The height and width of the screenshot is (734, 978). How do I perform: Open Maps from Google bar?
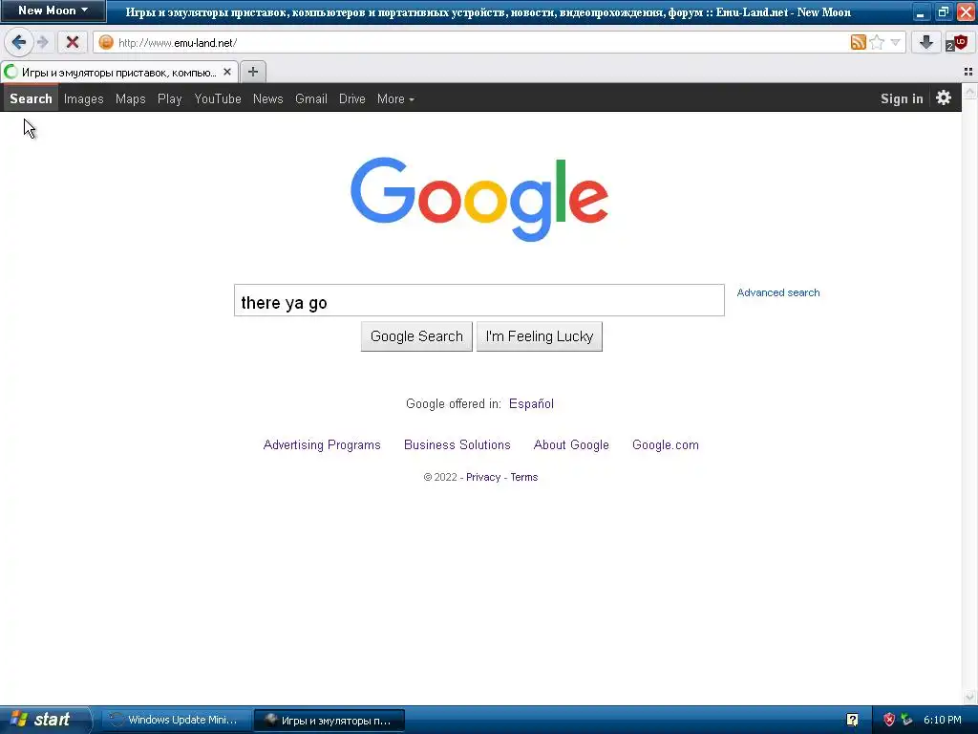point(130,98)
